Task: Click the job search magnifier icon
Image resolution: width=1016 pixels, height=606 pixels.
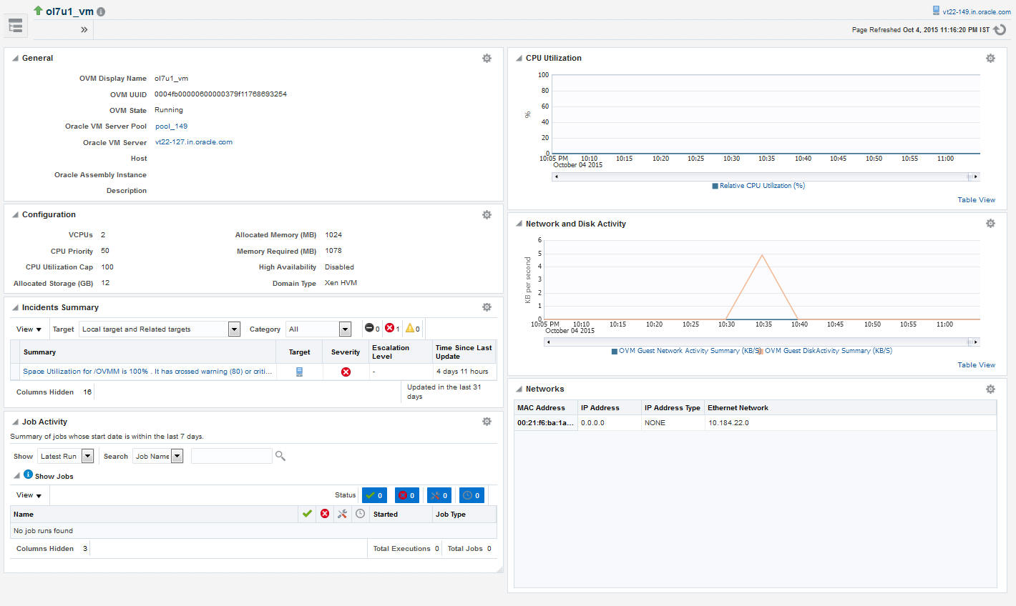Action: 280,456
